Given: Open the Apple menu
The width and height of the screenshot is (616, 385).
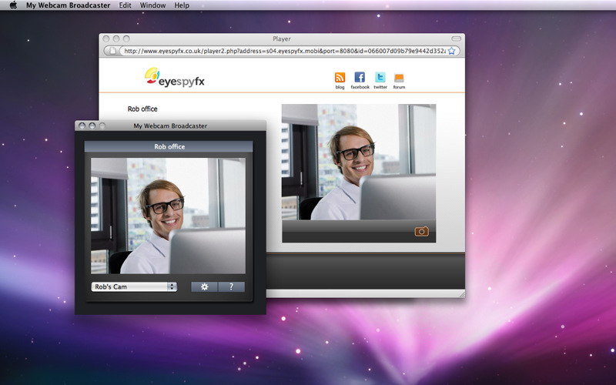Looking at the screenshot, I should [13, 5].
